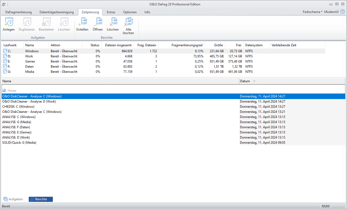Click 73,95% fragmentation value
The height and width of the screenshot is (210, 347).
198,56
